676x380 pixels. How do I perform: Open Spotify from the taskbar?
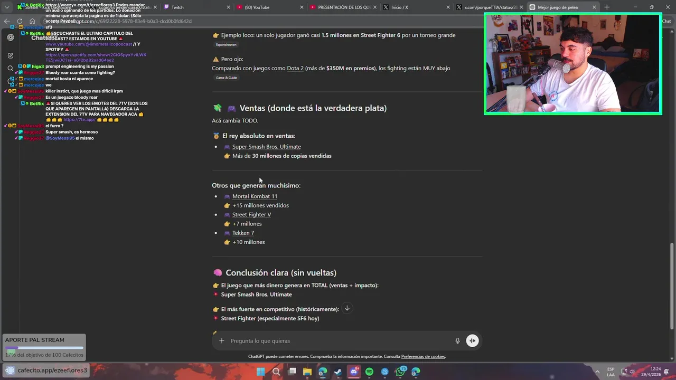(x=369, y=372)
